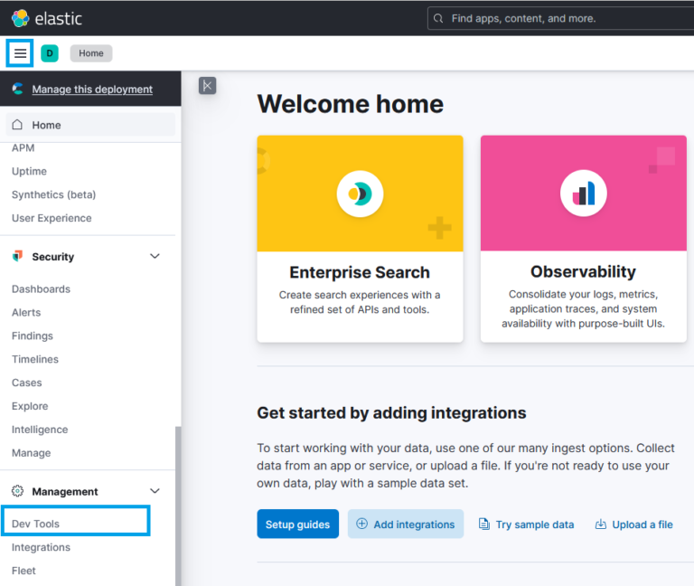The image size is (694, 586).
Task: Open Dev Tools in the sidebar
Action: [36, 524]
